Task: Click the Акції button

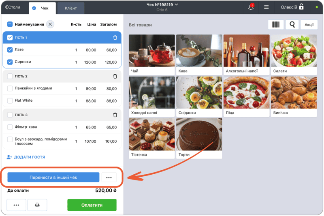Action: click(x=309, y=25)
